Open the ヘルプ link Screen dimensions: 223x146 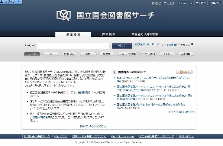170,3
